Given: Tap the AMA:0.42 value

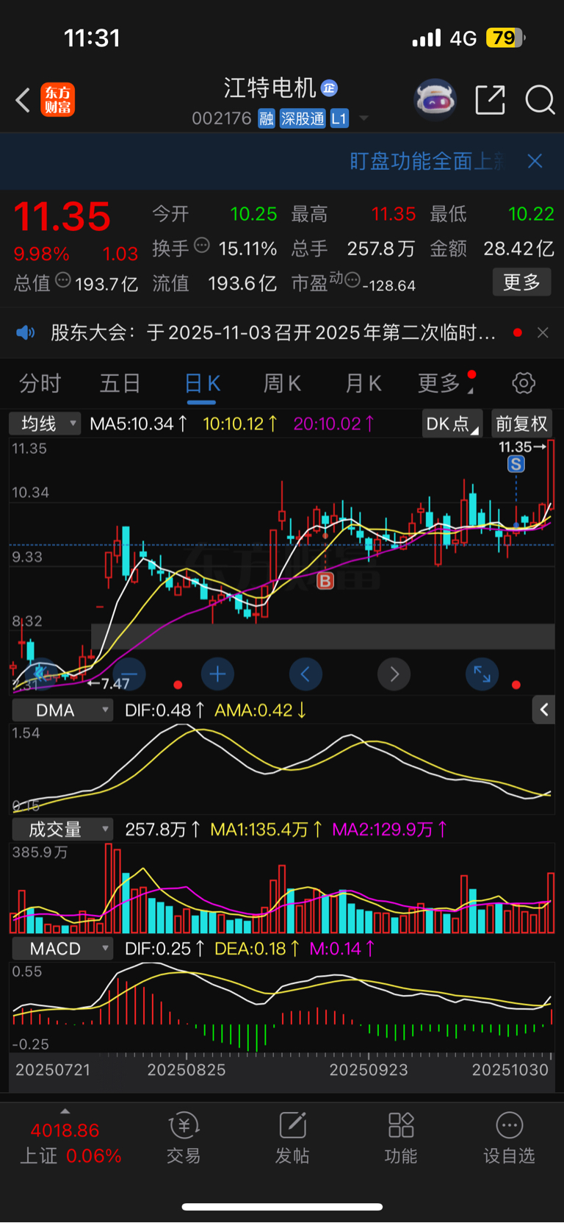Looking at the screenshot, I should (261, 710).
